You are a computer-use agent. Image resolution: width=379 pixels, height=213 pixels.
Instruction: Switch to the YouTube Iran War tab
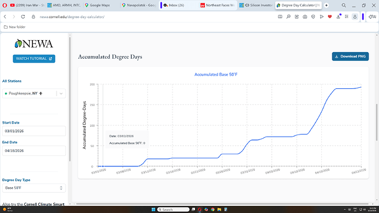tap(27, 5)
